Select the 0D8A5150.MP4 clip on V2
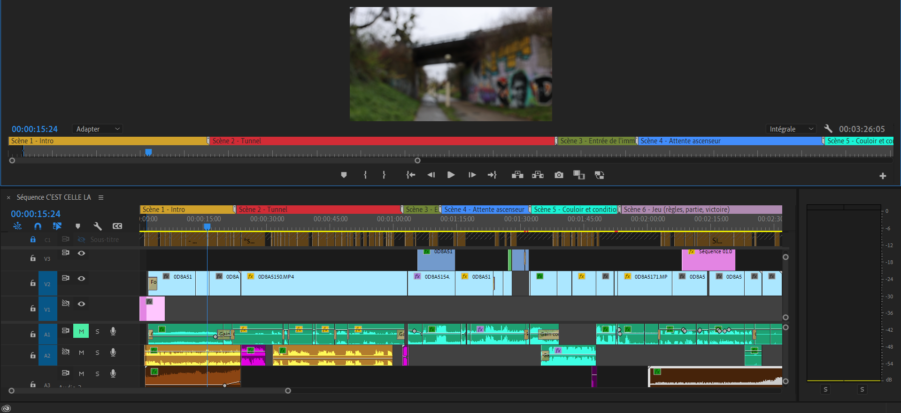This screenshot has width=901, height=413. [324, 283]
